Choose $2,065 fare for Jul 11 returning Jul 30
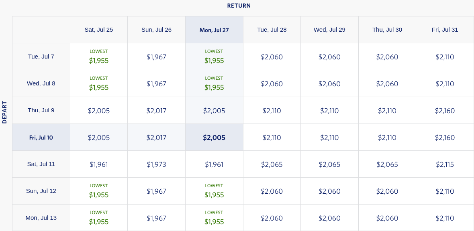 387,164
